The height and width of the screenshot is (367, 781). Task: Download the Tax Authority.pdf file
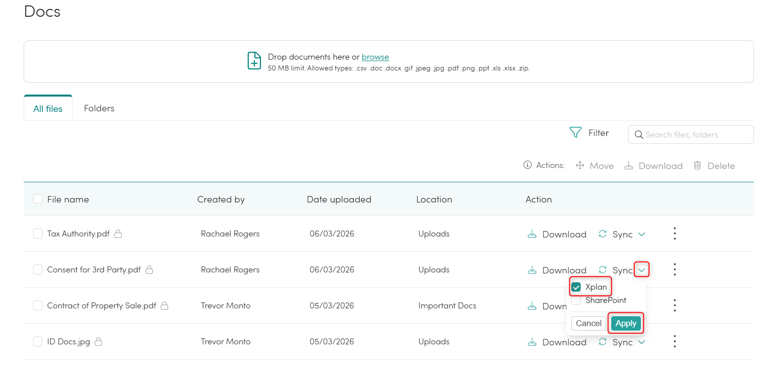point(557,234)
